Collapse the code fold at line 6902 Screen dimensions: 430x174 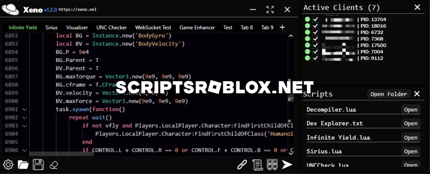pyautogui.click(x=25, y=118)
